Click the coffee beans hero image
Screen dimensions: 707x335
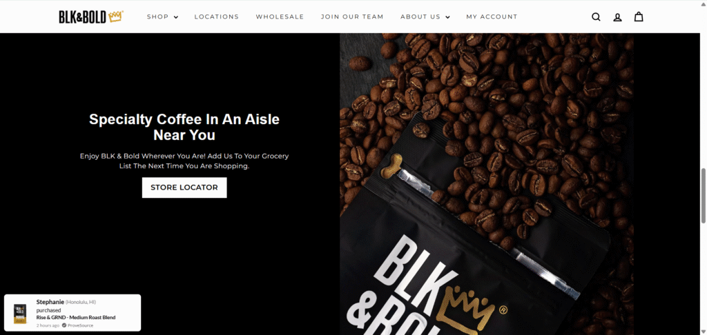(x=487, y=184)
